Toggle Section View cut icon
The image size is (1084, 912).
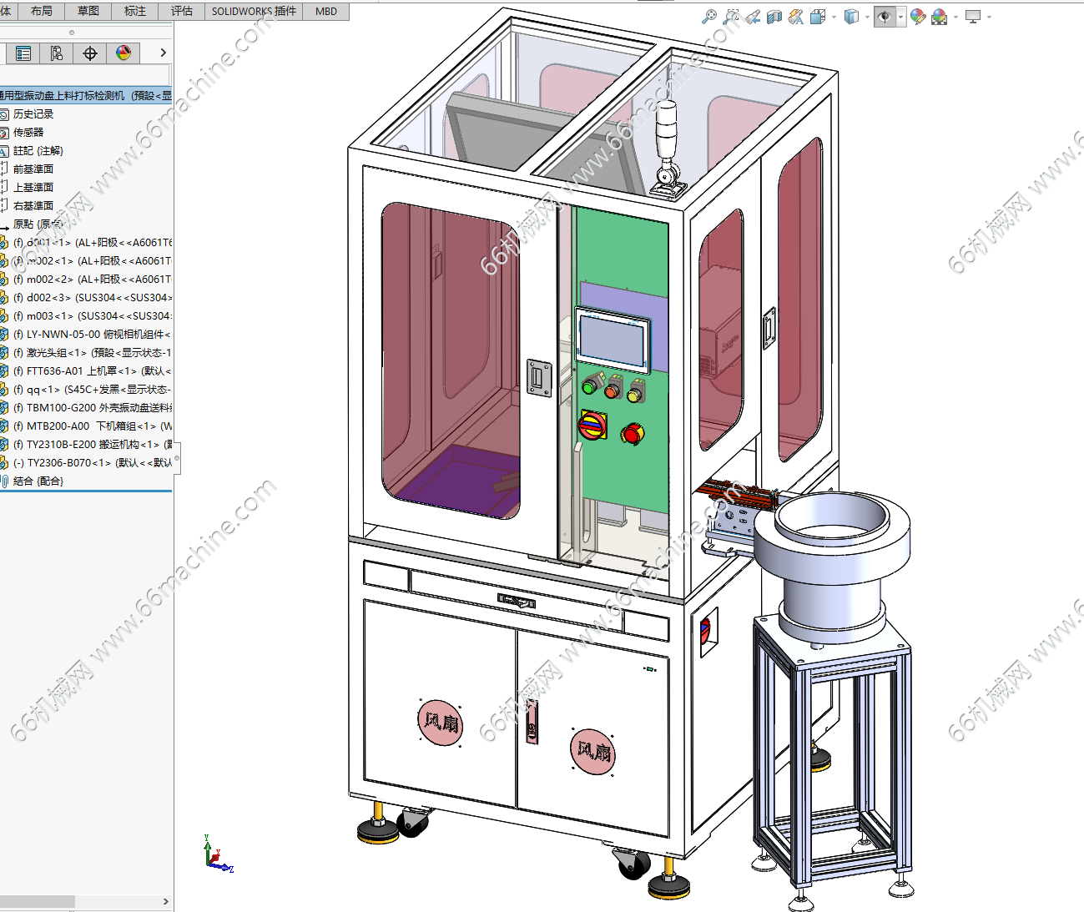(x=774, y=17)
